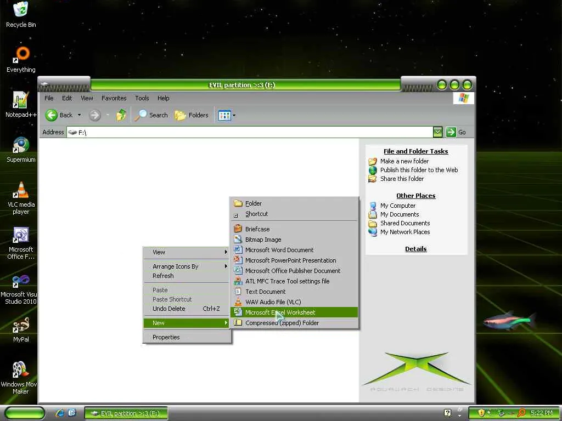Open the Search pane
This screenshot has width=562, height=421.
point(151,115)
